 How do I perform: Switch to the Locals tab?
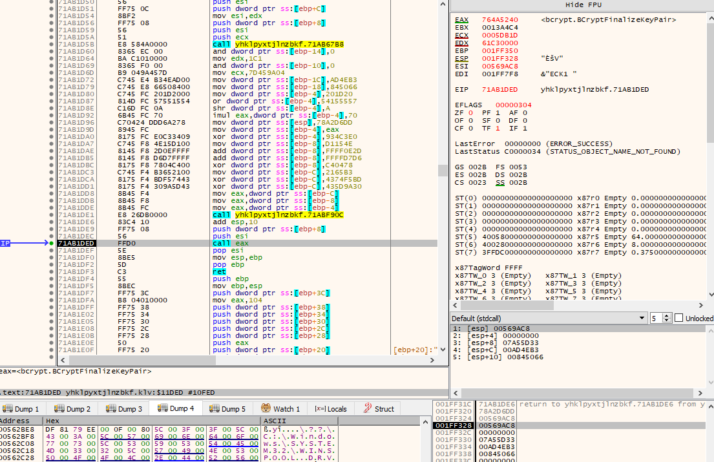[x=331, y=409]
